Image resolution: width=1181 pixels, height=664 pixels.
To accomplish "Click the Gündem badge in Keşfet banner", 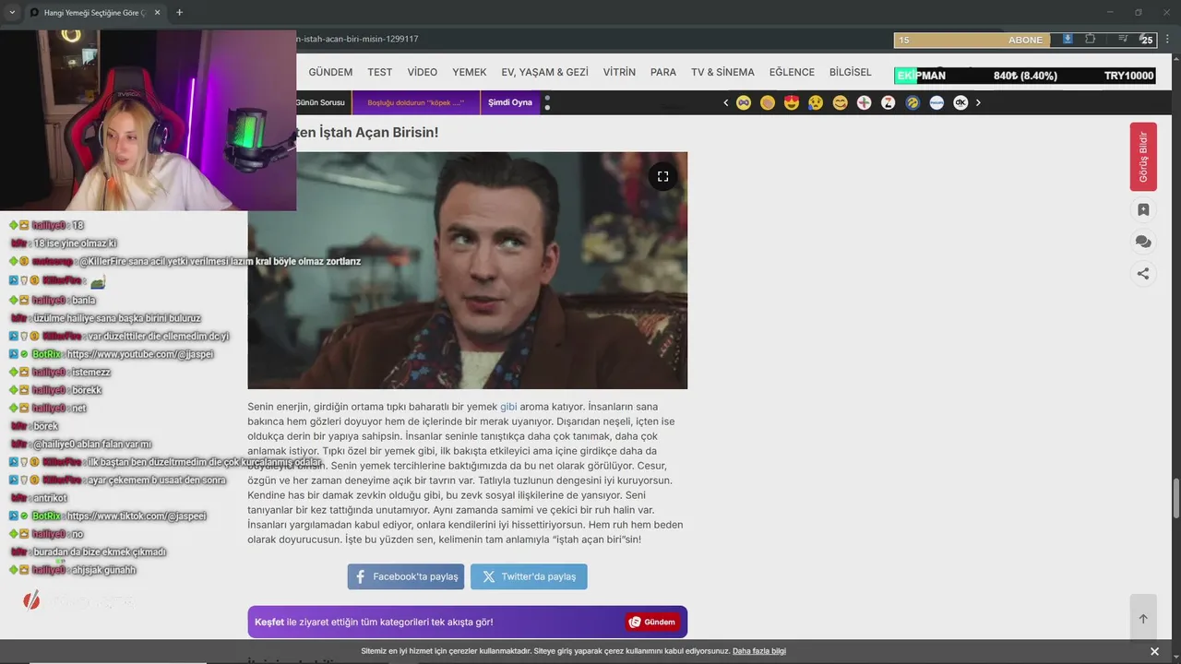I will tap(652, 622).
